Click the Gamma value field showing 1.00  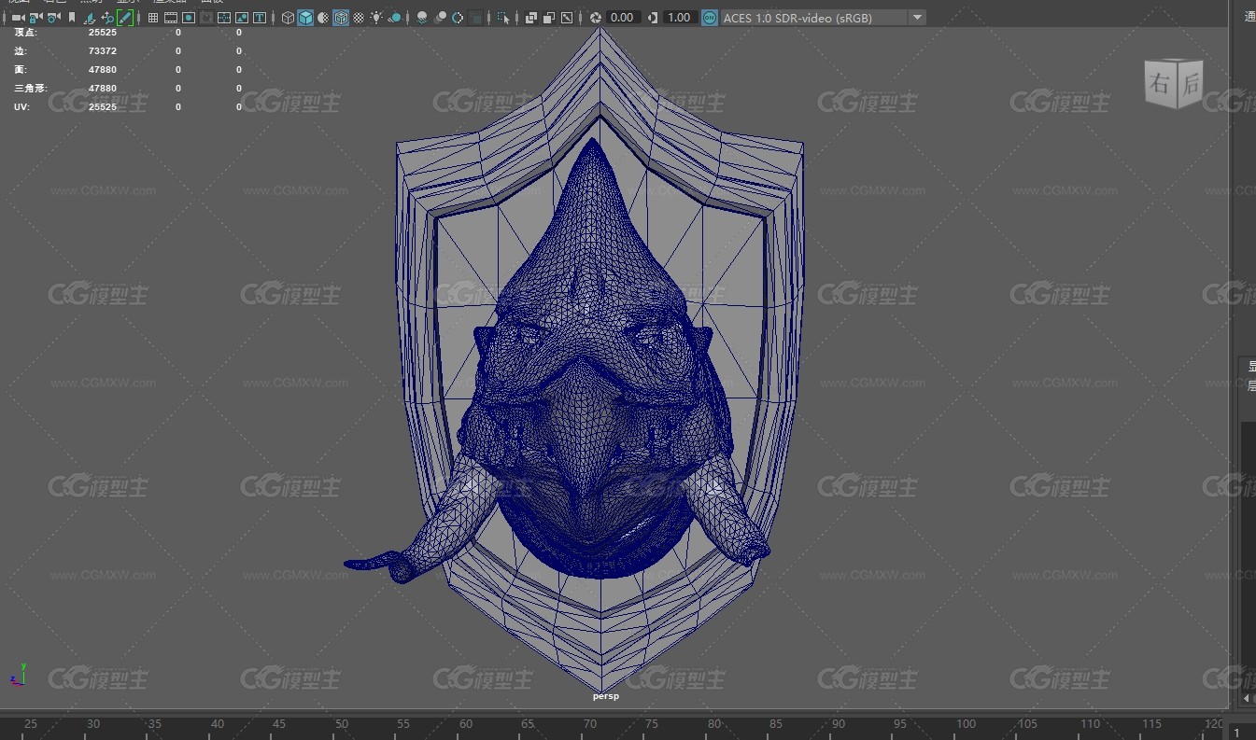pos(680,18)
